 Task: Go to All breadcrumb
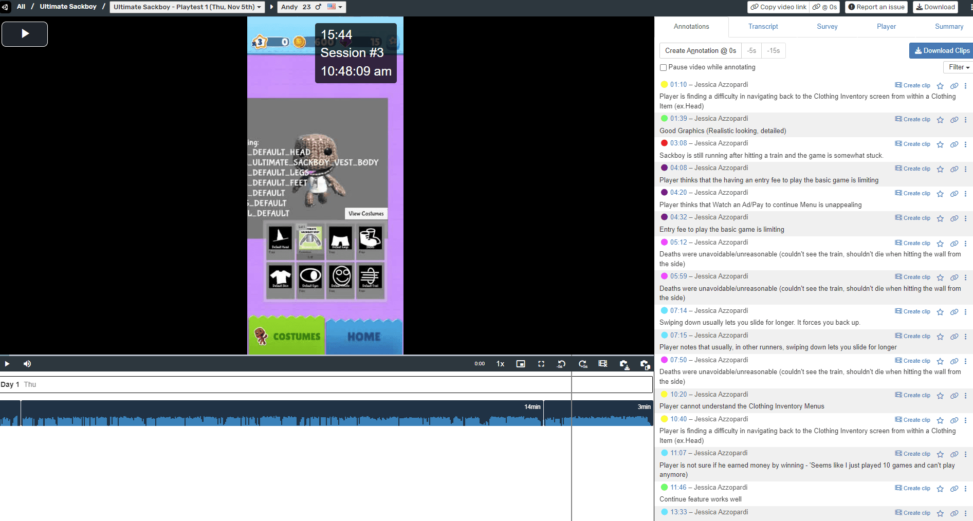[x=21, y=7]
